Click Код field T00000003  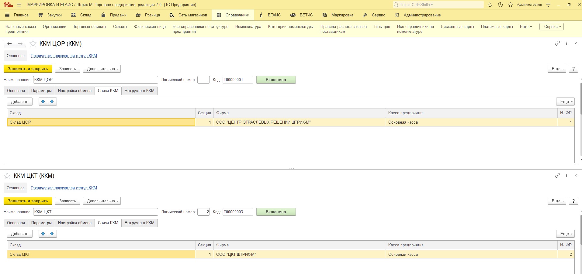[x=238, y=212]
